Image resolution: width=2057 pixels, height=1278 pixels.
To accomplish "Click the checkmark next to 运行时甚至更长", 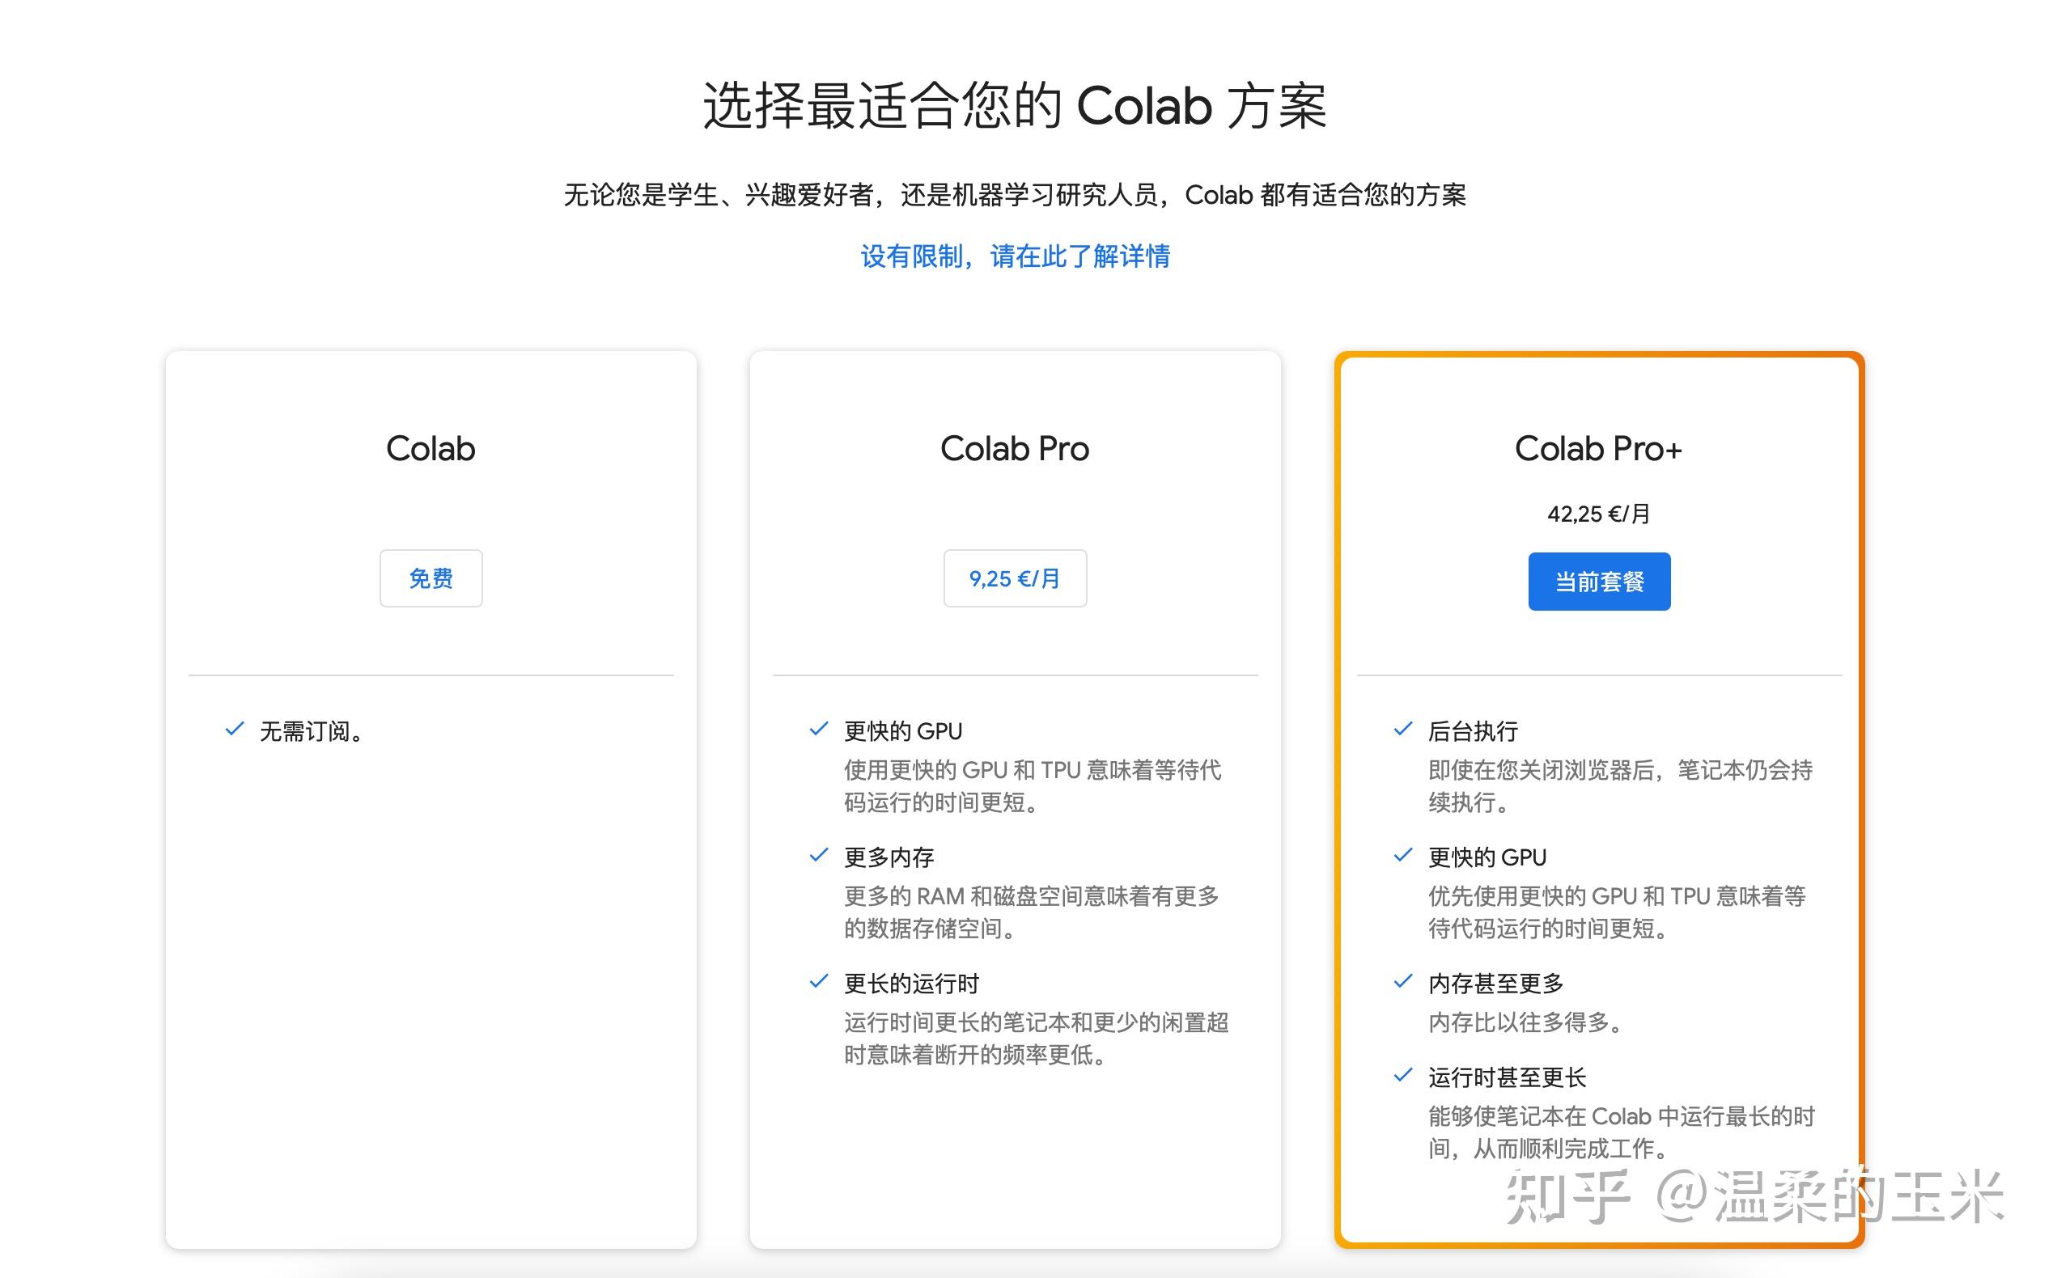I will tap(1403, 1075).
